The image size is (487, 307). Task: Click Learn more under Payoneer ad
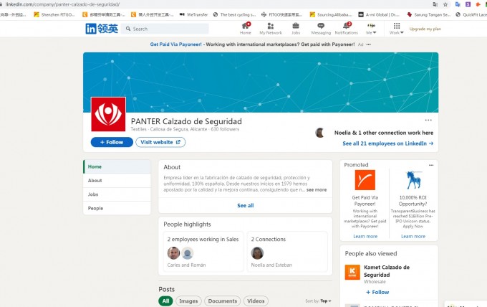point(365,237)
